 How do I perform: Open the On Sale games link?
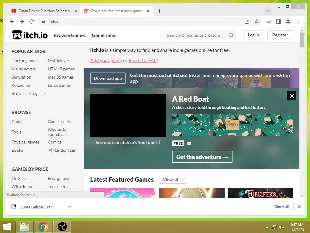[x=18, y=178]
